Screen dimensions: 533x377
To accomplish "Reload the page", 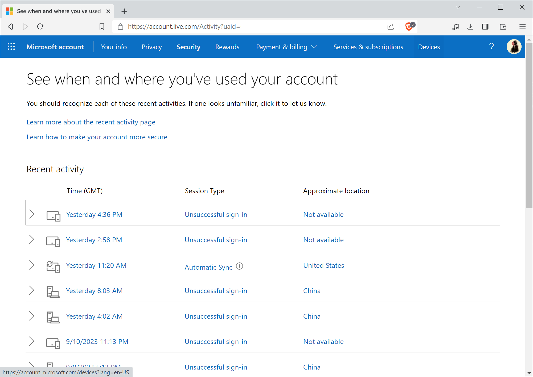I will tap(40, 26).
